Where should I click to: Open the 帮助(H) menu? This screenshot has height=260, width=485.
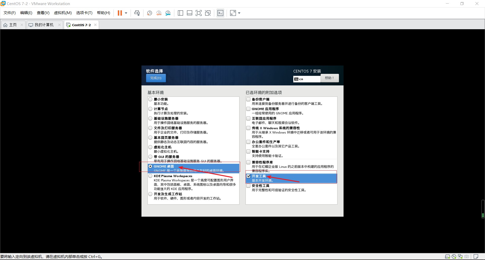click(x=104, y=13)
